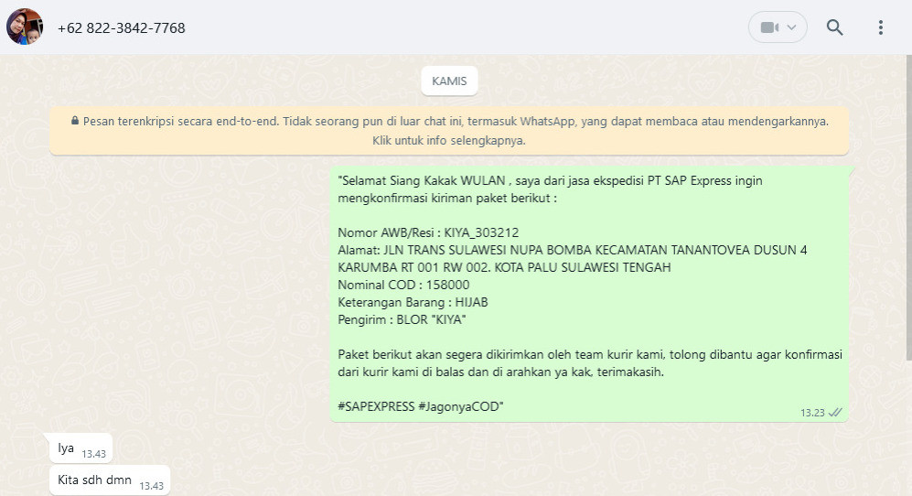Image resolution: width=912 pixels, height=496 pixels.
Task: Click the KAMIS date label
Action: pyautogui.click(x=449, y=81)
